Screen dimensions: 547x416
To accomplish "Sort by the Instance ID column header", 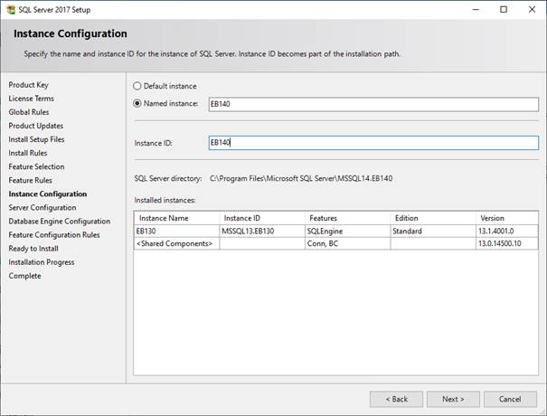I will pos(262,218).
